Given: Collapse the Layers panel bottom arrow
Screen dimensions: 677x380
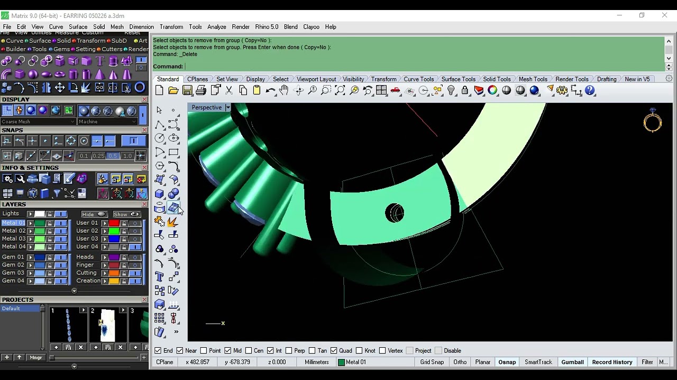Looking at the screenshot, I should (74, 291).
